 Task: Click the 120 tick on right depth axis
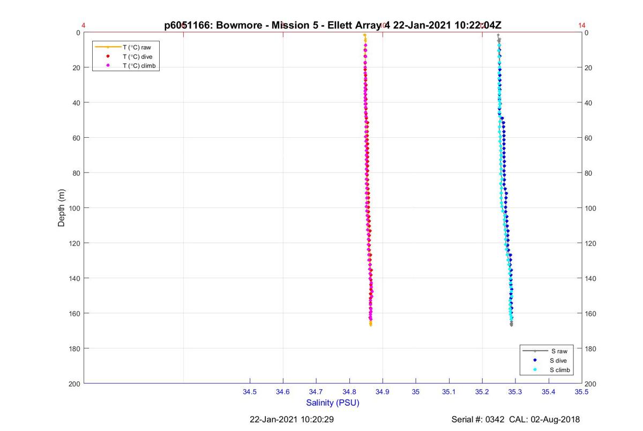592,243
